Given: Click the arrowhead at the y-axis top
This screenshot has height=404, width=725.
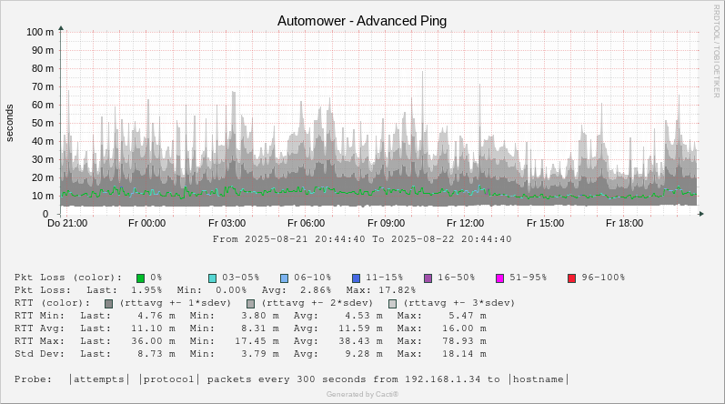Looking at the screenshot, I should point(61,28).
